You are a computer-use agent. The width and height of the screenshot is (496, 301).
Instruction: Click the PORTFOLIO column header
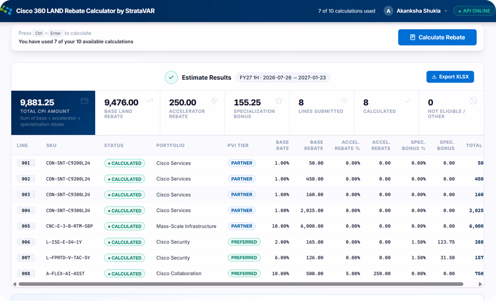coord(170,145)
